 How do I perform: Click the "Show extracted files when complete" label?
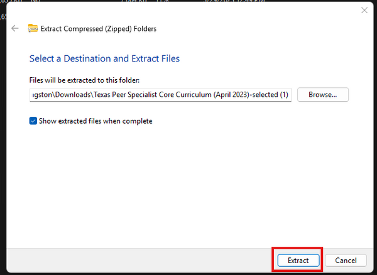tap(96, 121)
